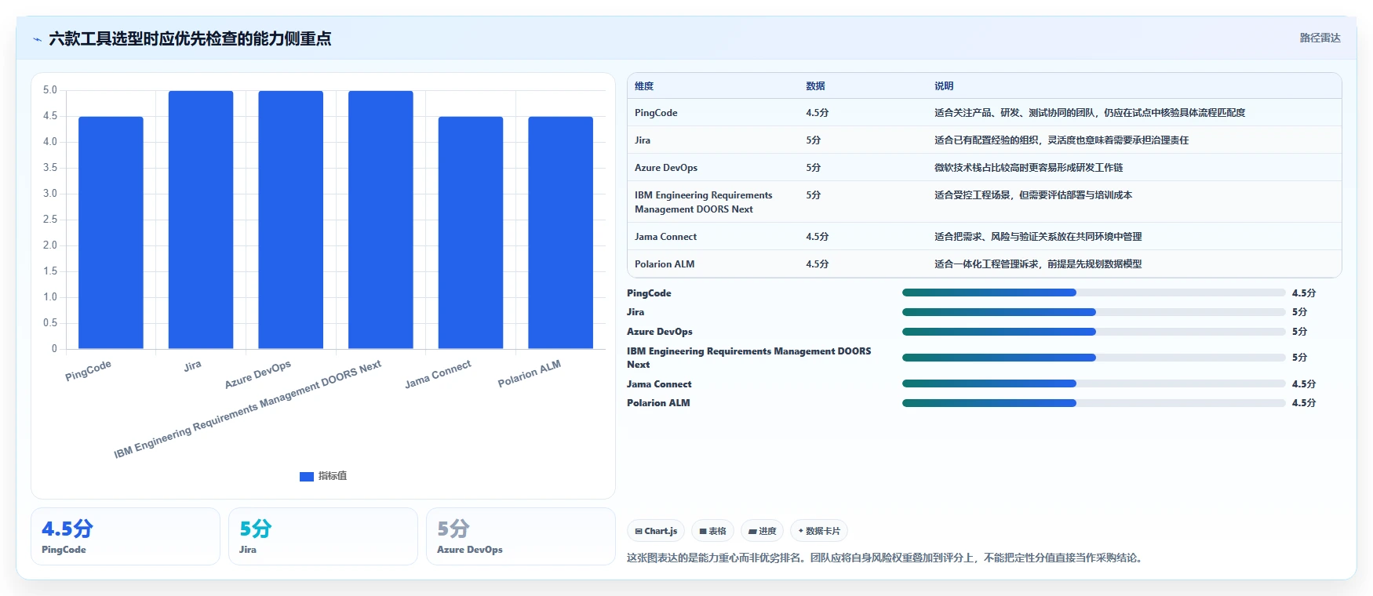The image size is (1373, 596).
Task: Click the "PingCode" x-axis label under the chart
Action: click(x=88, y=370)
